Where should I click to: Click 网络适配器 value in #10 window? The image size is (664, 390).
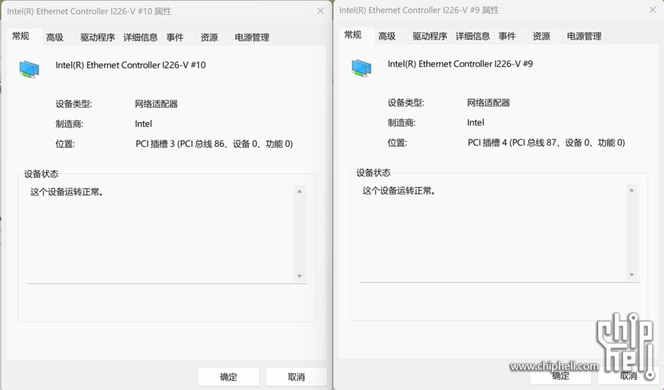click(156, 104)
